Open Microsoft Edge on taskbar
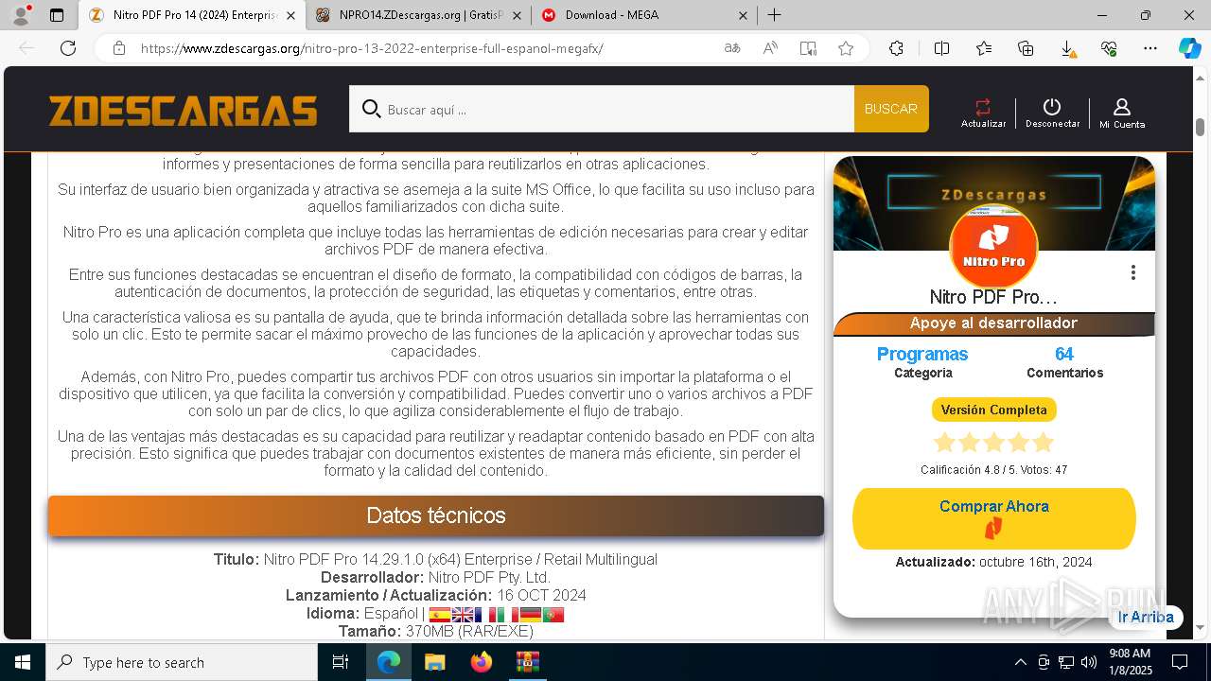The height and width of the screenshot is (681, 1211). [x=389, y=662]
